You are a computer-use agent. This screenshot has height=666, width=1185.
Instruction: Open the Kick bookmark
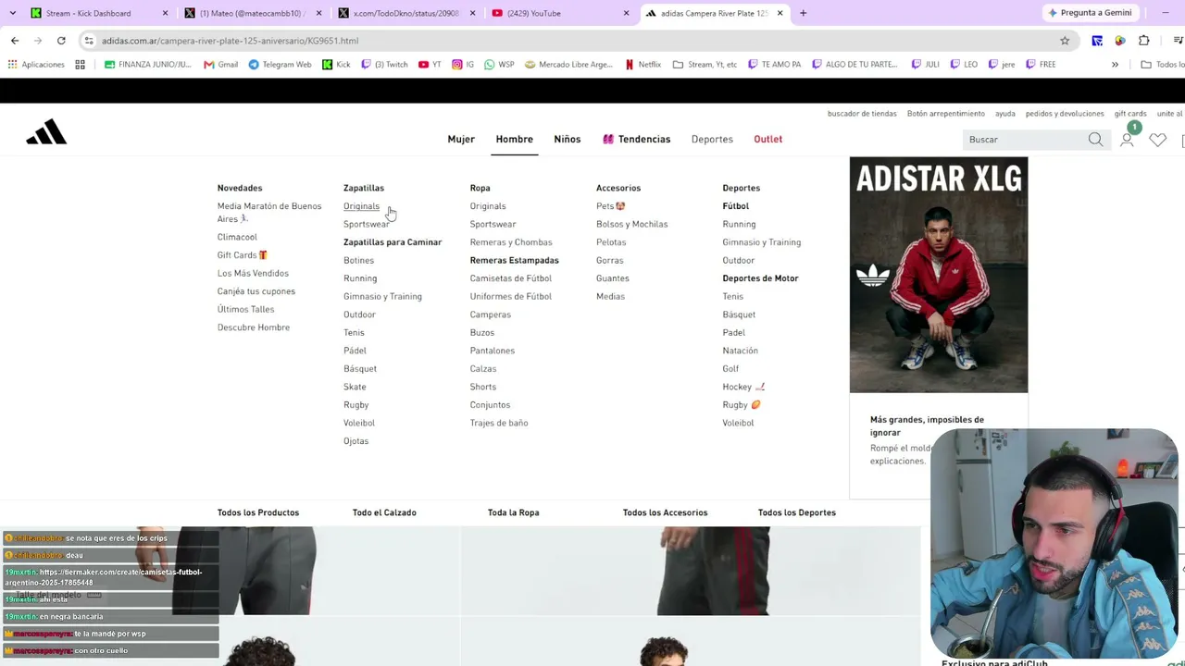336,65
